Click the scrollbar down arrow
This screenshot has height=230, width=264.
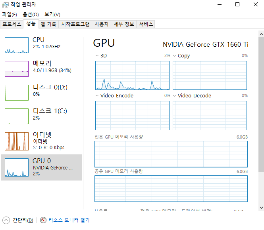pyautogui.click(x=261, y=208)
